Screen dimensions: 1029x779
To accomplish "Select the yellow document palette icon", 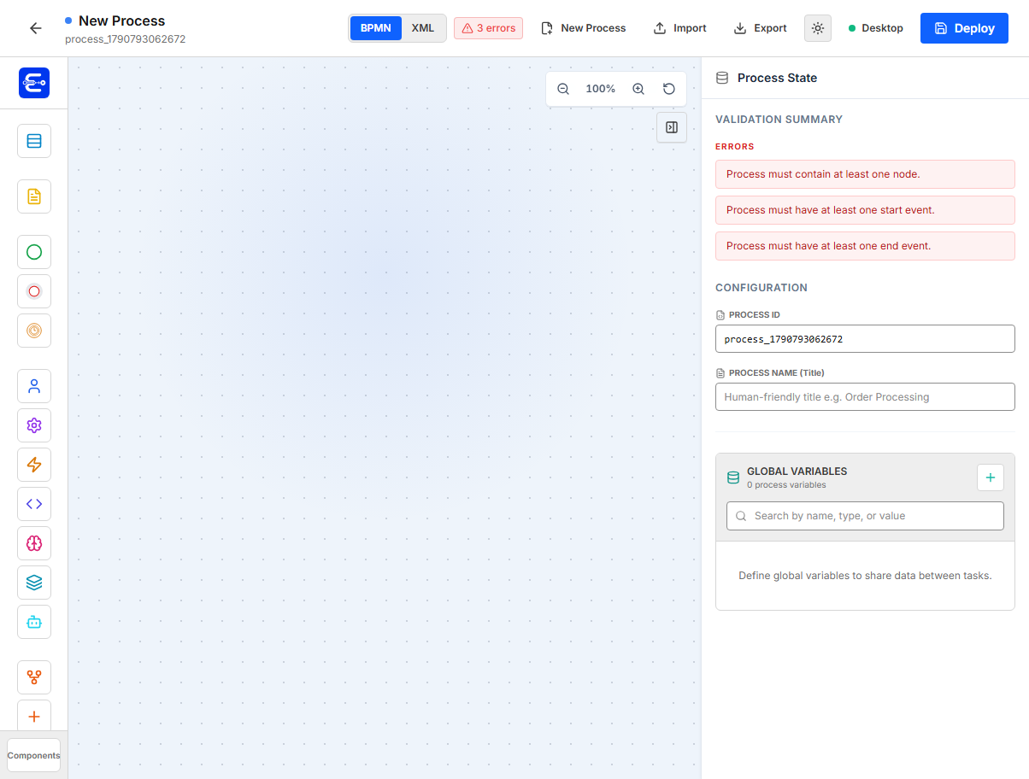I will coord(34,196).
